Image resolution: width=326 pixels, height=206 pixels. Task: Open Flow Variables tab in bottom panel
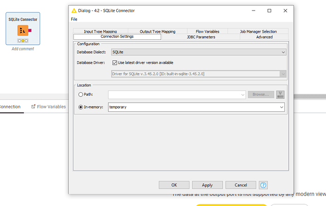[x=49, y=107]
